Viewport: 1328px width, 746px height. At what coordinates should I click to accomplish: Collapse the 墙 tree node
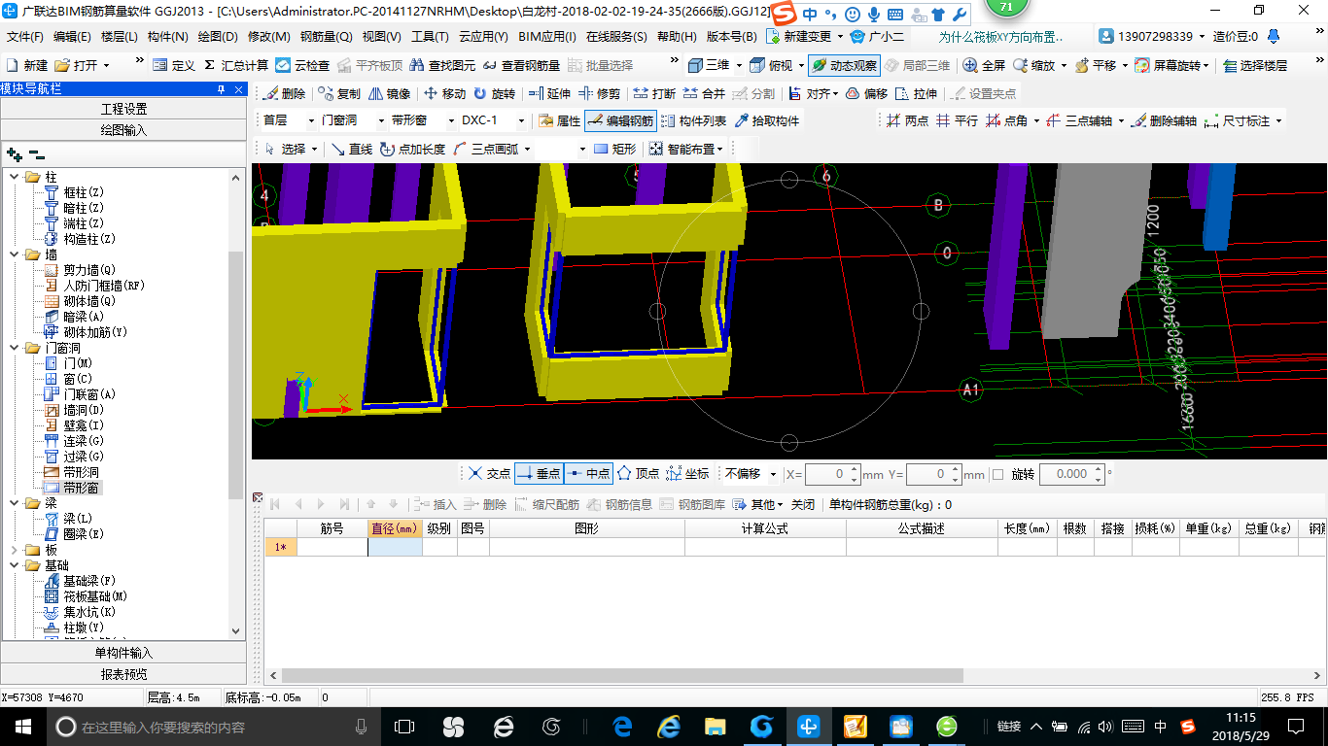click(x=15, y=254)
